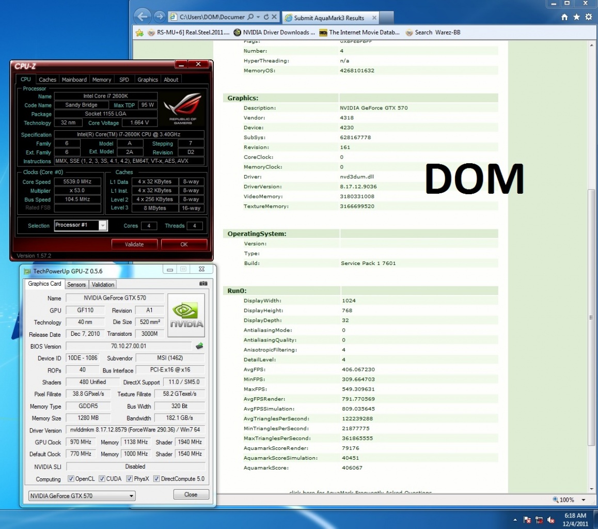Image resolution: width=598 pixels, height=529 pixels.
Task: Click the Add to Favorites bar star icon
Action: click(139, 33)
